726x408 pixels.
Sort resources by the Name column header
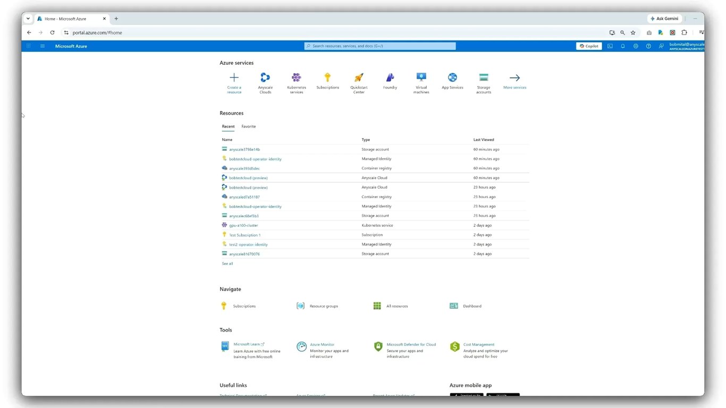227,140
